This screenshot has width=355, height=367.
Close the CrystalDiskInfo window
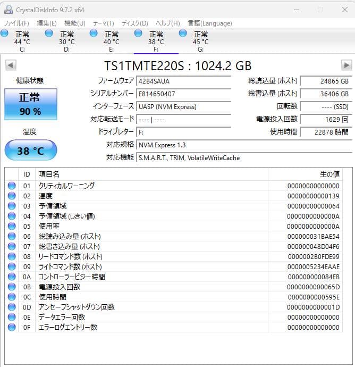pos(345,10)
